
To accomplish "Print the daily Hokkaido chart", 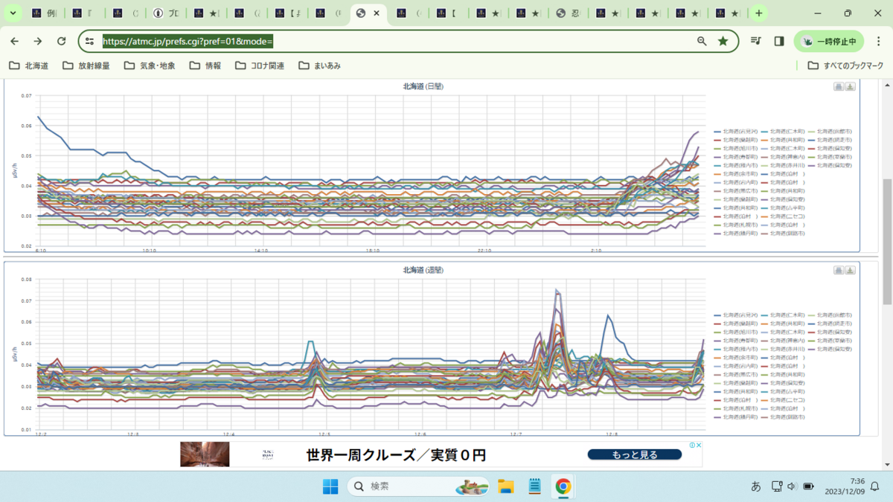I will pos(839,86).
